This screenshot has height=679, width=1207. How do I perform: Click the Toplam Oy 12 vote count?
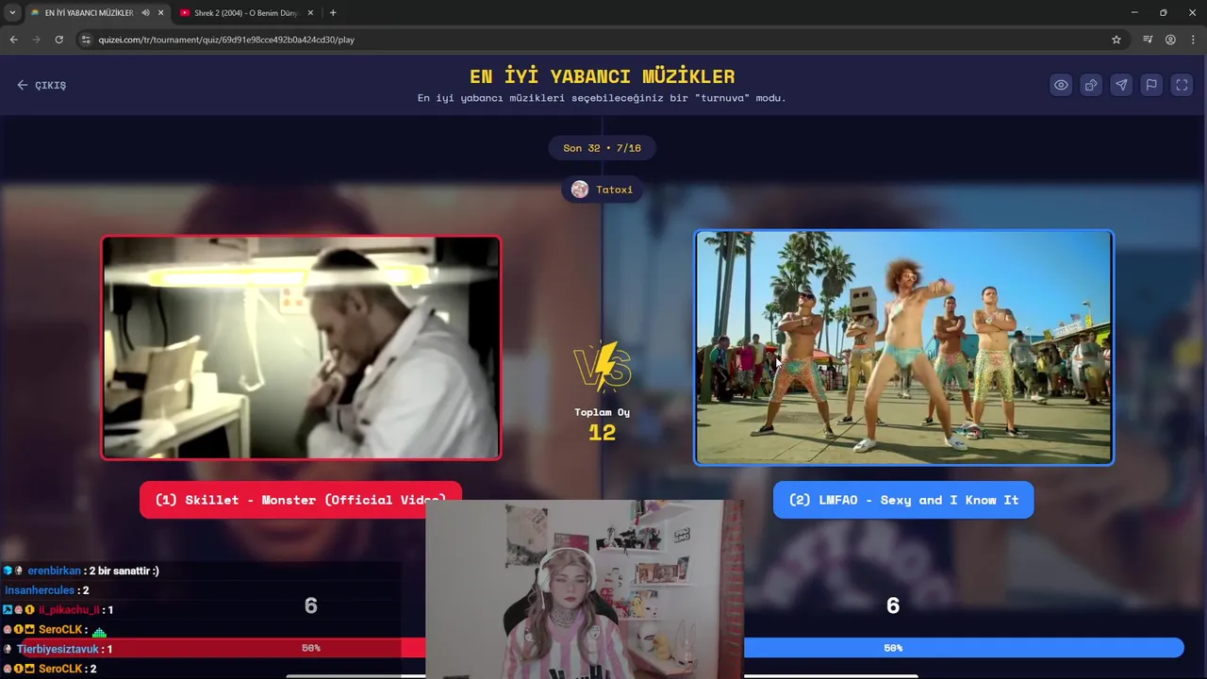point(602,425)
